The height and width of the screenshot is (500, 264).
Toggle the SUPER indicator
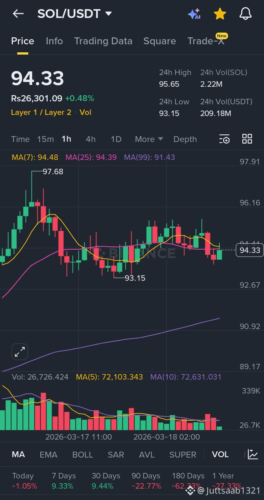click(183, 455)
